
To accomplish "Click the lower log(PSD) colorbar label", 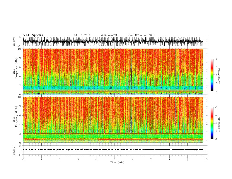I will coord(219,124).
